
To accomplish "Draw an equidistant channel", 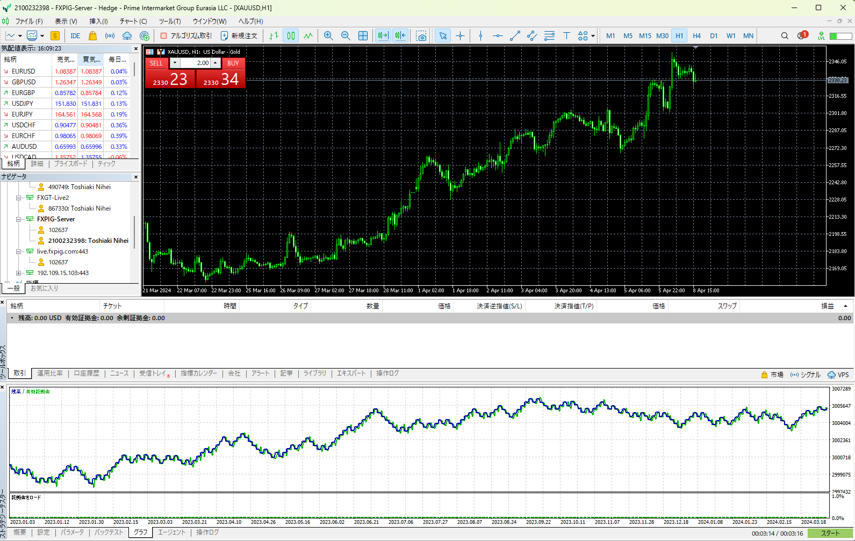I will (x=532, y=36).
